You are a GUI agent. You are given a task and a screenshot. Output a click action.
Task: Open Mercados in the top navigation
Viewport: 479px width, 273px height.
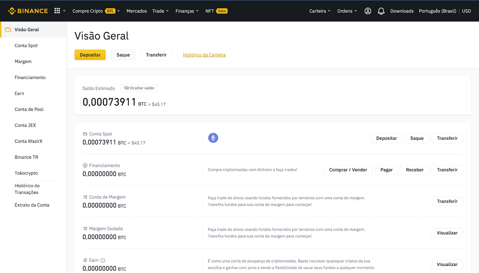coord(137,11)
